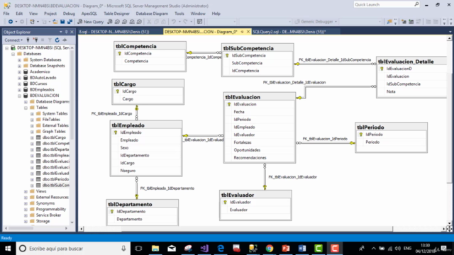Collapse the BDEVALUACION database node

click(19, 96)
